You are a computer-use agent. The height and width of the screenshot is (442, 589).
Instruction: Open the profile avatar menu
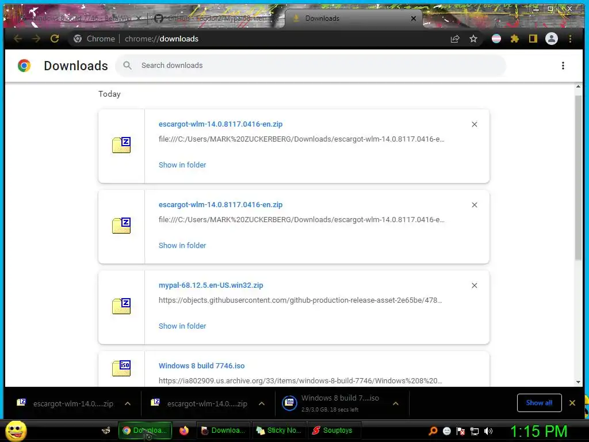552,39
